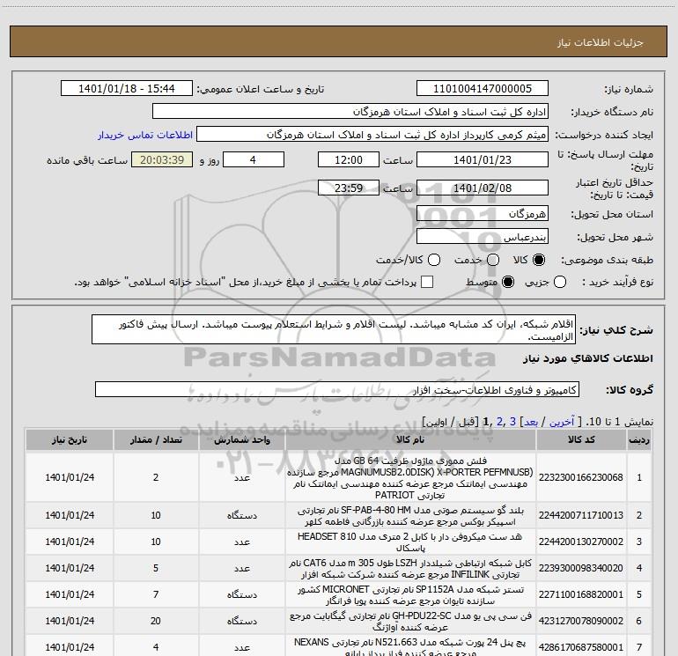Click the buyer organization name field
This screenshot has width=678, height=656.
(x=350, y=112)
